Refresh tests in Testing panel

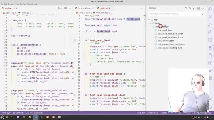pos(186,8)
